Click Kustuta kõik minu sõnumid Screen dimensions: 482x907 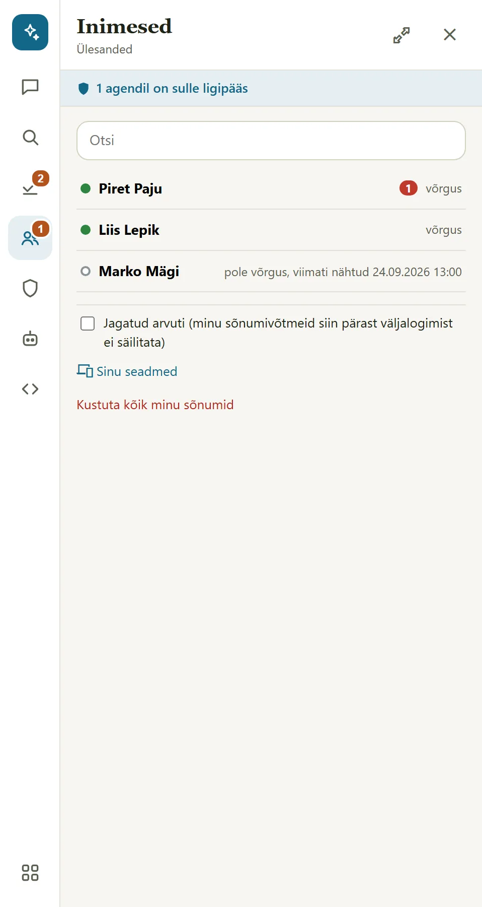[155, 405]
